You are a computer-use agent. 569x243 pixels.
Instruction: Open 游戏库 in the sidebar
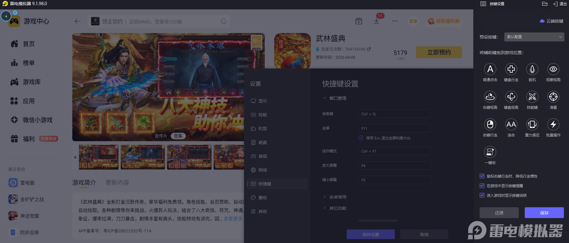coord(26,82)
